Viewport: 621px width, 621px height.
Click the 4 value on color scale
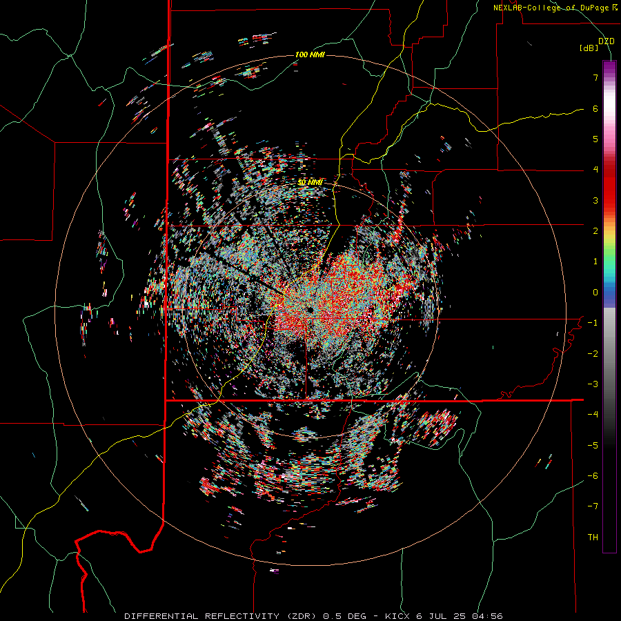[595, 170]
